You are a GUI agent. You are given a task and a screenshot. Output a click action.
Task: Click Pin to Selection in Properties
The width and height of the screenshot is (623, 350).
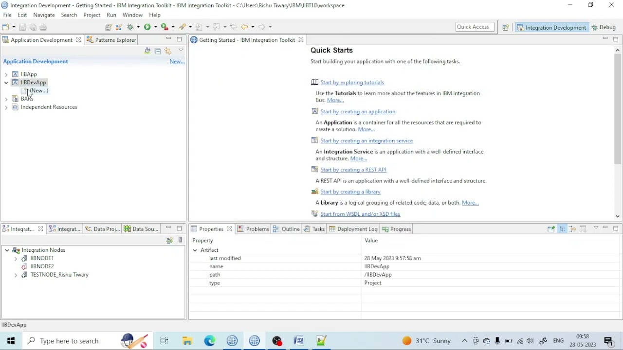pyautogui.click(x=551, y=229)
